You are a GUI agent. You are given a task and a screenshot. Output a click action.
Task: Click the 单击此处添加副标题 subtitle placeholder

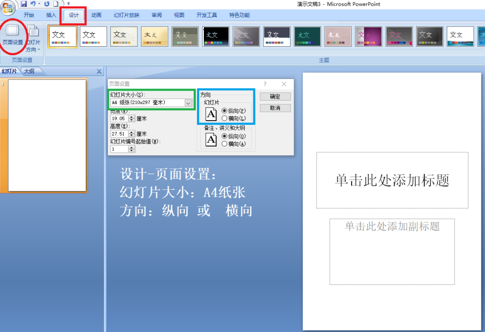pyautogui.click(x=392, y=252)
